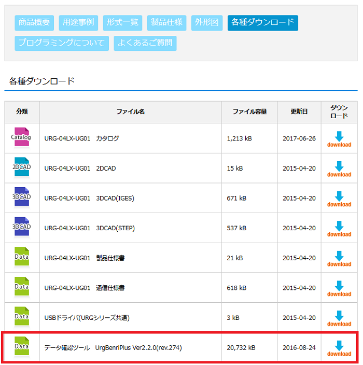Click the pink Catalog file type icon
Screen dimensions: 363x365
coord(21,138)
